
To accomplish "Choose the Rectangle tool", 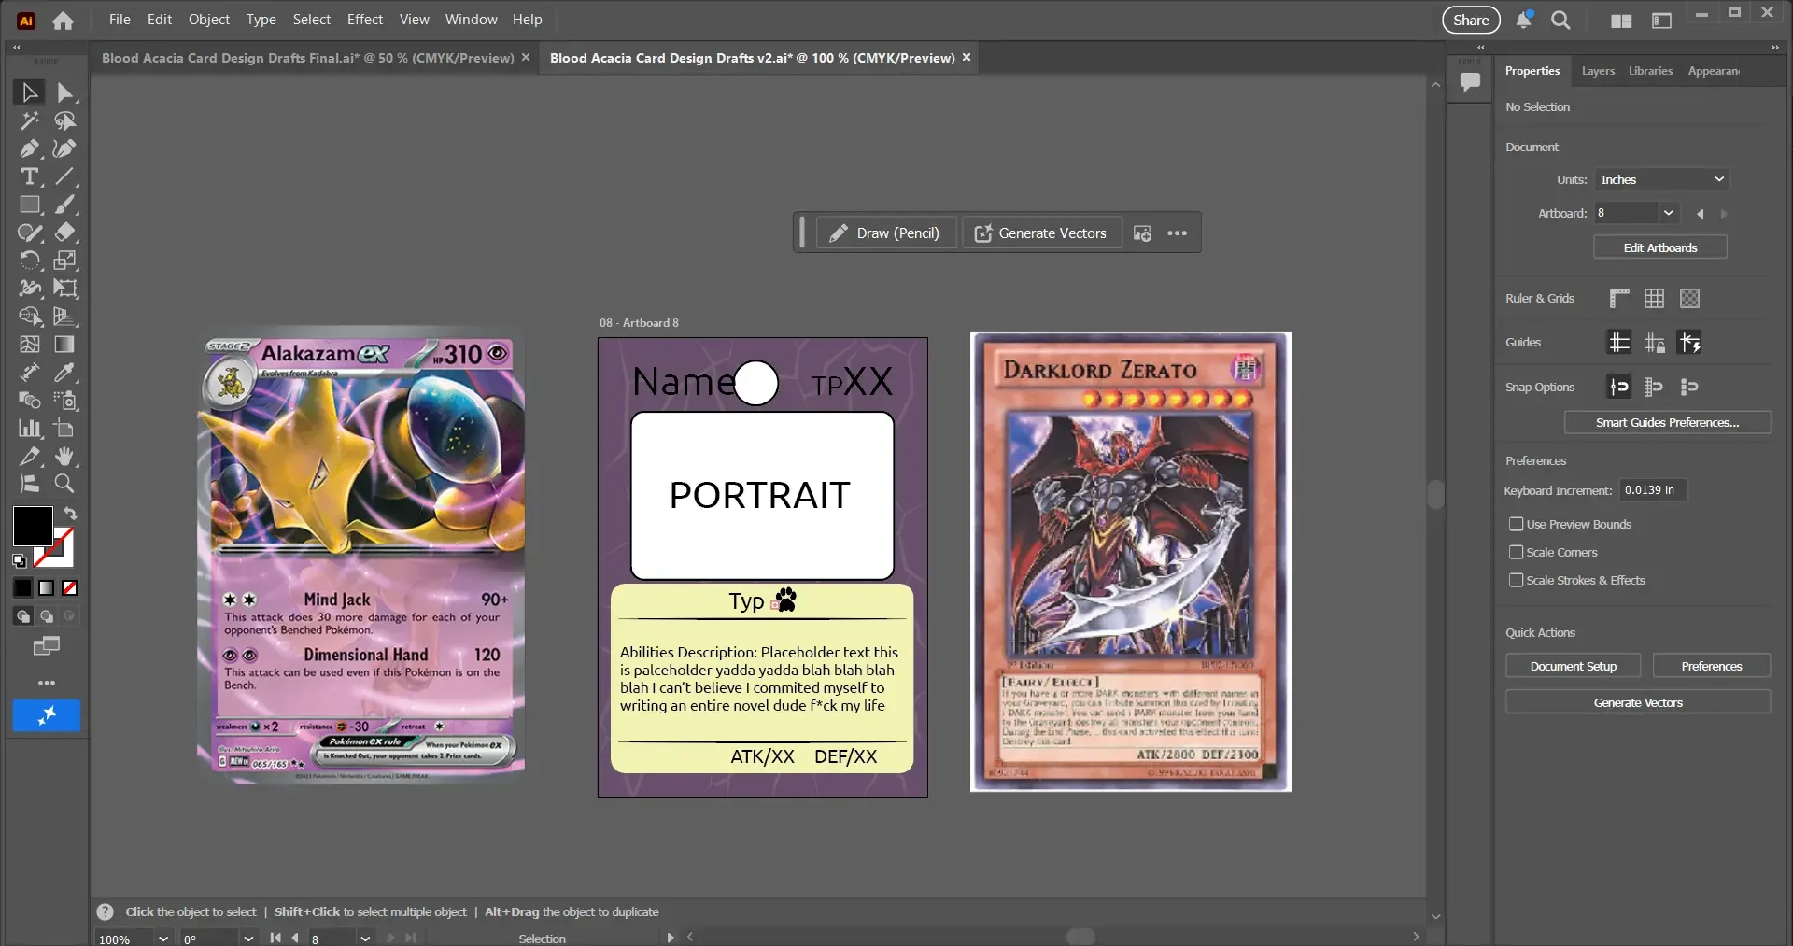I will 30,205.
